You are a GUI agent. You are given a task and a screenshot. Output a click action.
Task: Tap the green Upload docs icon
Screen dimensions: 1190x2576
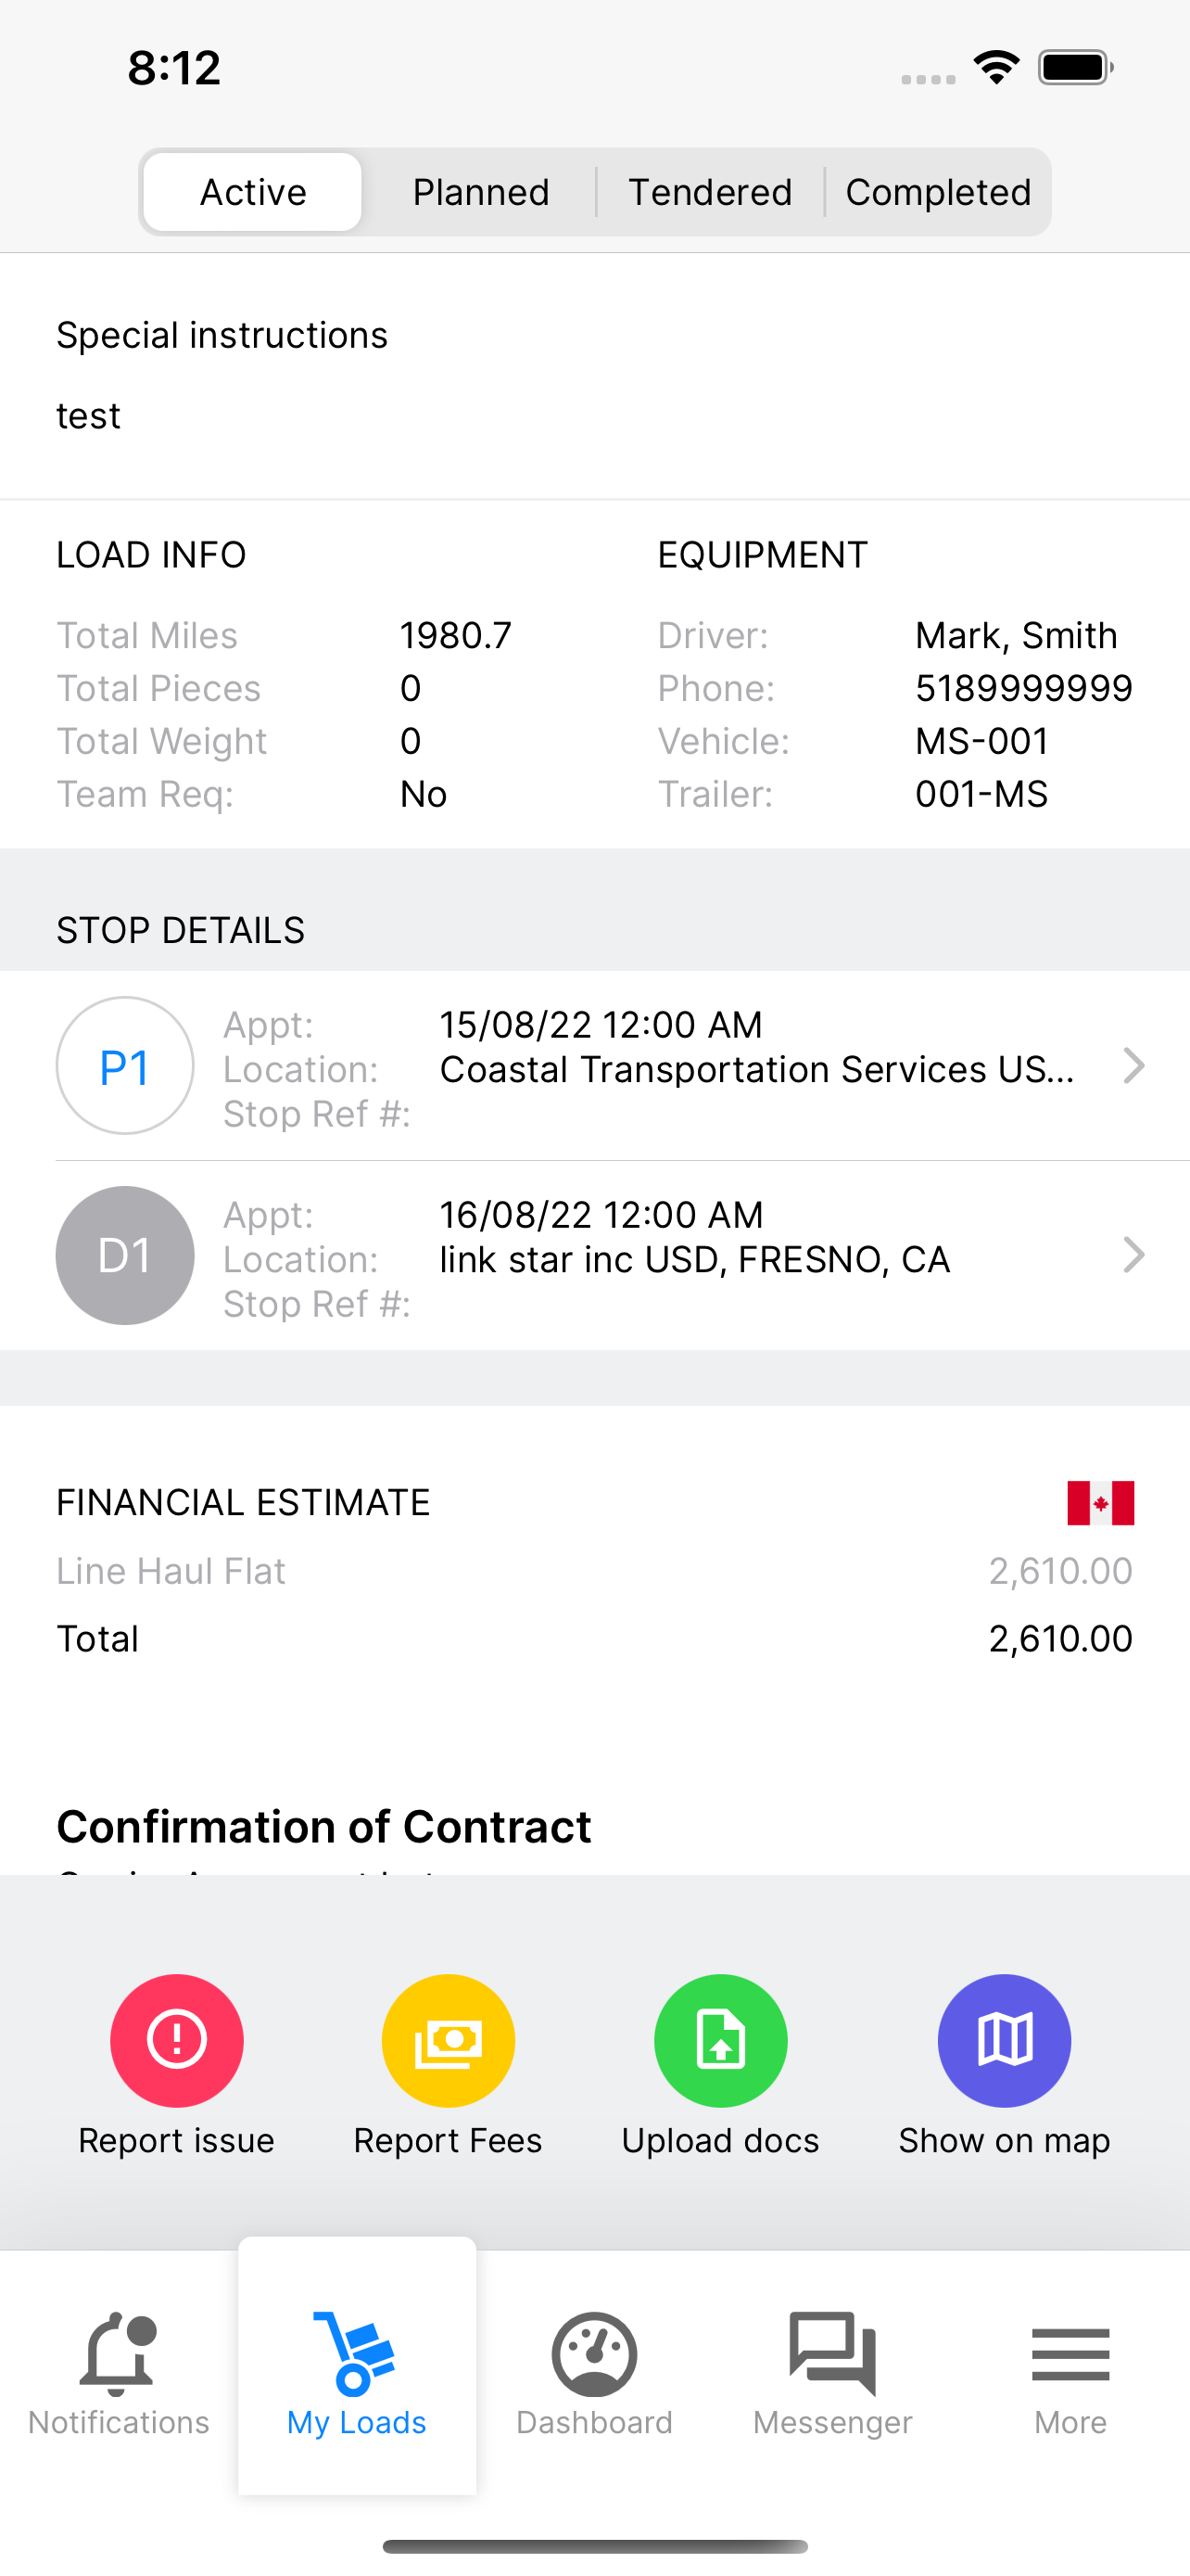point(720,2040)
